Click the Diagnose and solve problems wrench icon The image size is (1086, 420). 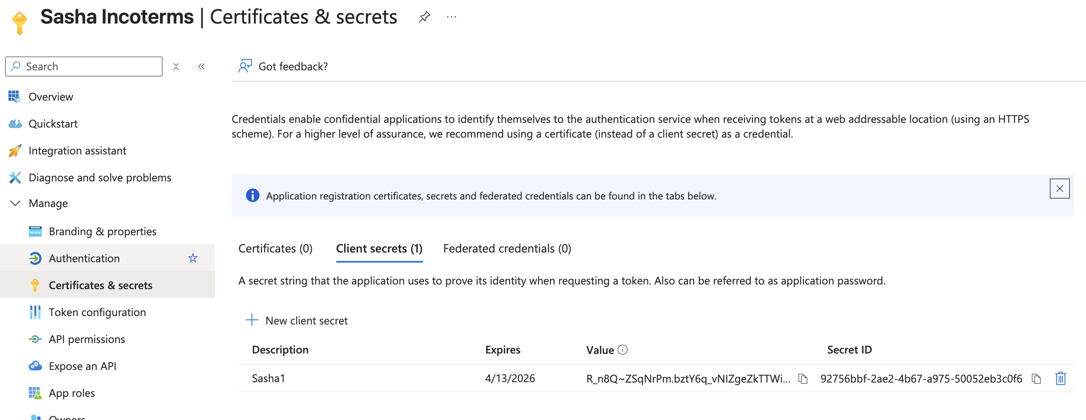(14, 177)
